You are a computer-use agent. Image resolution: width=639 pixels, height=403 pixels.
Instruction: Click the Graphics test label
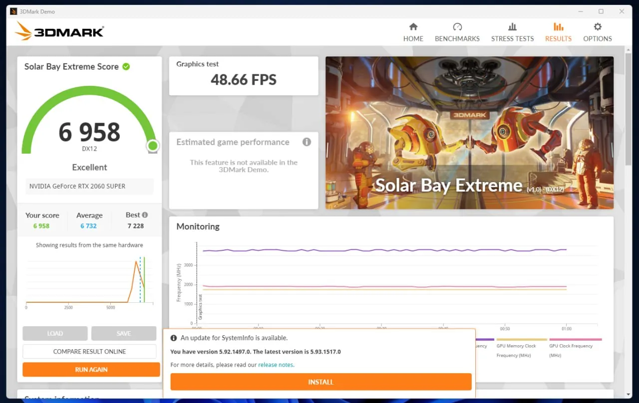coord(198,64)
